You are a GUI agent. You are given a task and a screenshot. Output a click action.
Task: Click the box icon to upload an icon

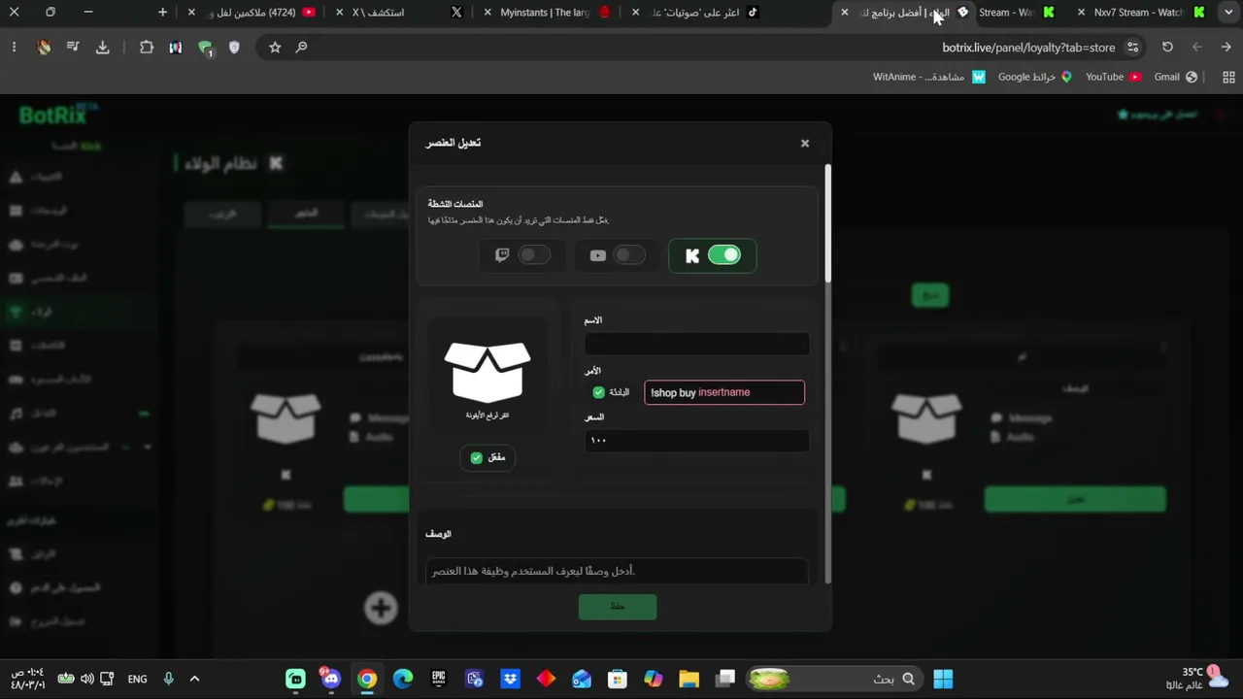pos(487,372)
